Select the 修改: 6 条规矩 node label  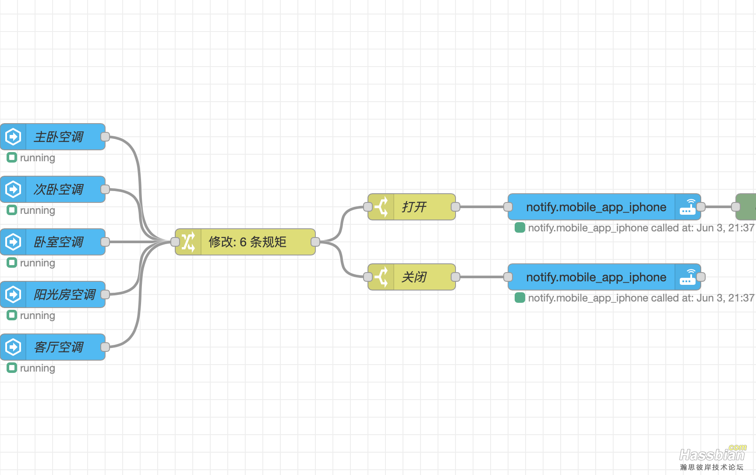click(x=247, y=242)
